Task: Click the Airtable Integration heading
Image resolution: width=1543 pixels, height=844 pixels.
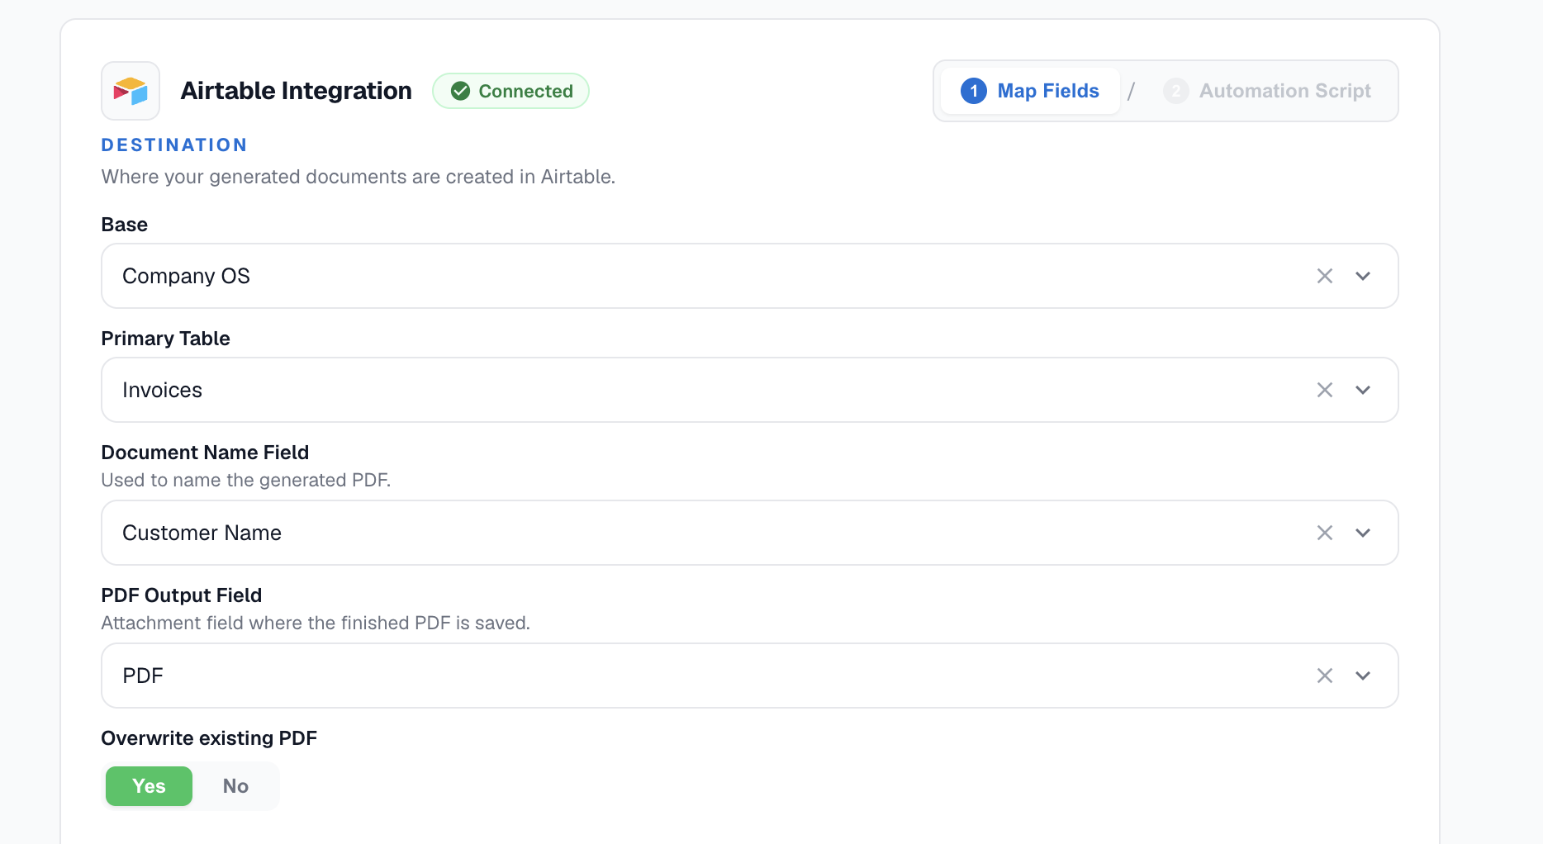Action: tap(296, 91)
